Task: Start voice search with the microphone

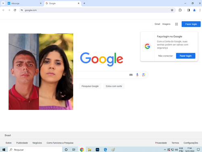Action: [x=137, y=75]
